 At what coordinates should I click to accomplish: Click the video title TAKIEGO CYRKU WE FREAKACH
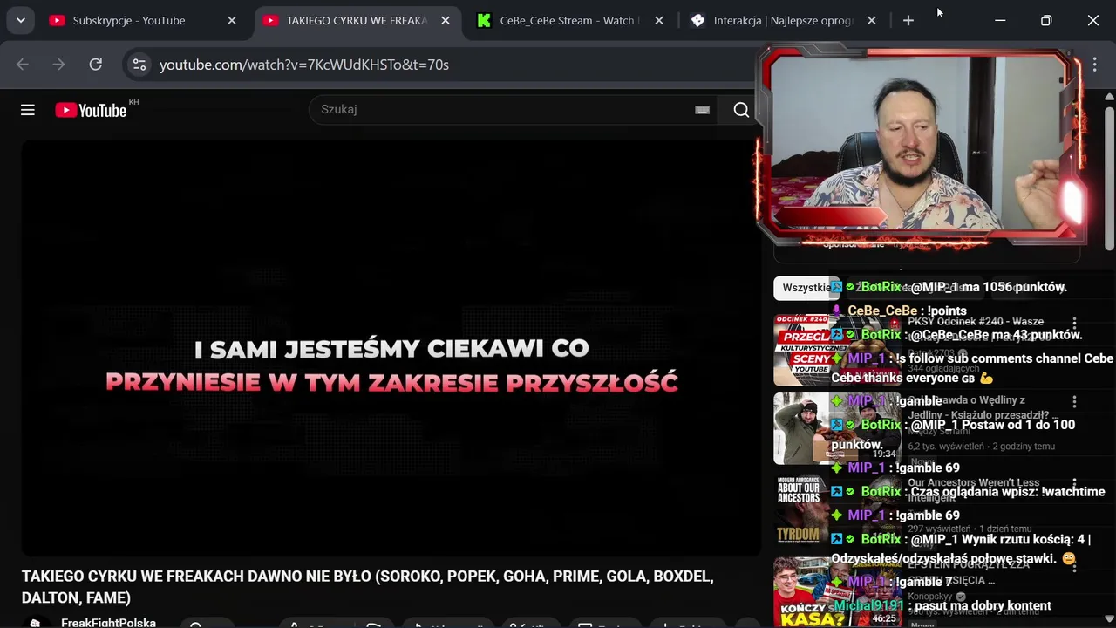[368, 587]
